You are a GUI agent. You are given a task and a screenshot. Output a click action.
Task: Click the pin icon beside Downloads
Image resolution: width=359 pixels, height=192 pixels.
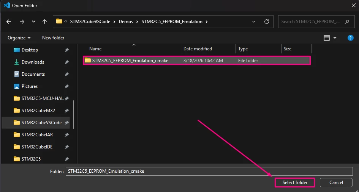pos(66,62)
